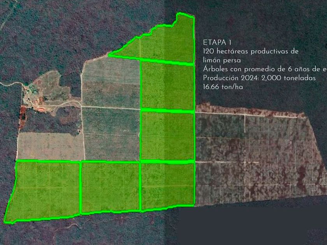This screenshot has height=245, width=327.
Task: Click the '16.66 ton/ha' value
Action: pos(223,87)
